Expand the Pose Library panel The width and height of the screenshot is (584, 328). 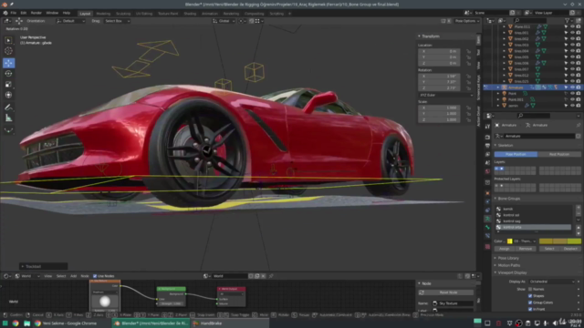[x=508, y=258]
